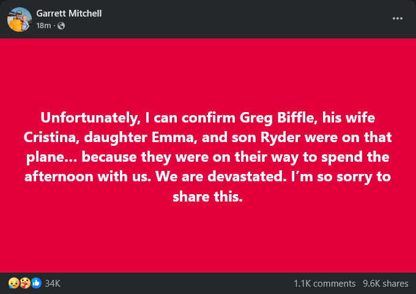Open the 1.1K comments

[324, 283]
